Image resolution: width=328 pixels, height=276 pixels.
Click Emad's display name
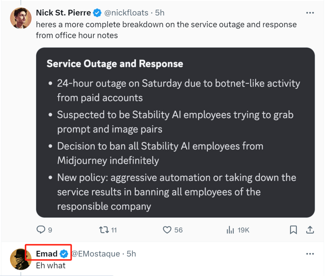click(47, 254)
